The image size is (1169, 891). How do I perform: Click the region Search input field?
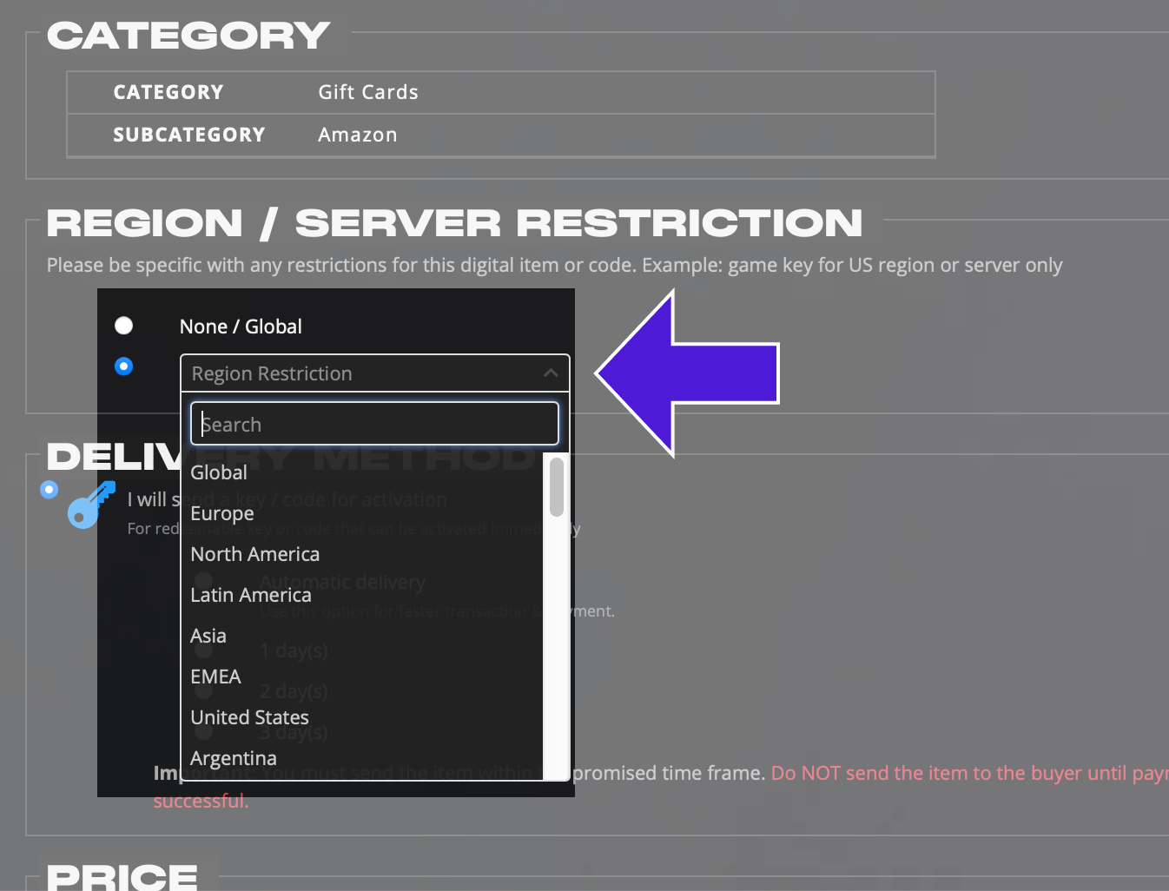click(374, 424)
